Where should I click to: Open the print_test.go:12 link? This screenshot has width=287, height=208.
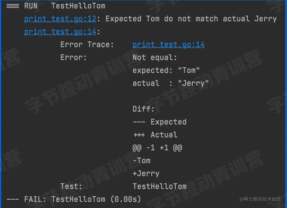click(60, 19)
